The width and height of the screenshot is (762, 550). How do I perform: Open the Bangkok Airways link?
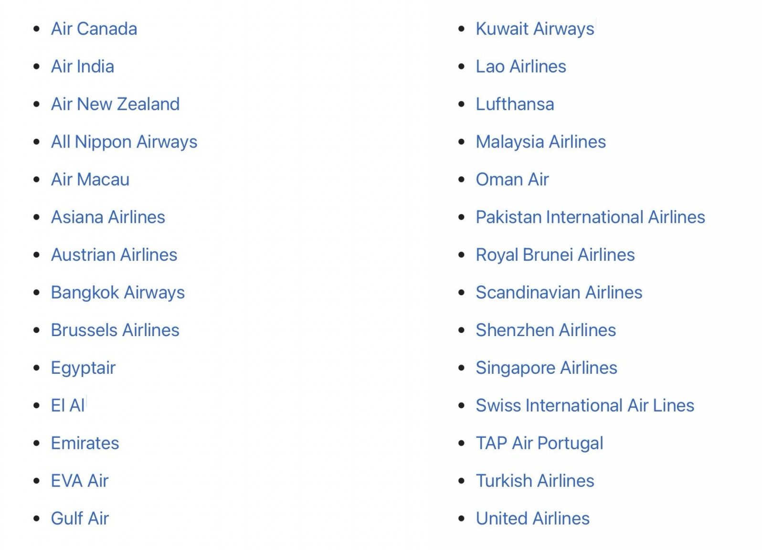[x=118, y=293]
